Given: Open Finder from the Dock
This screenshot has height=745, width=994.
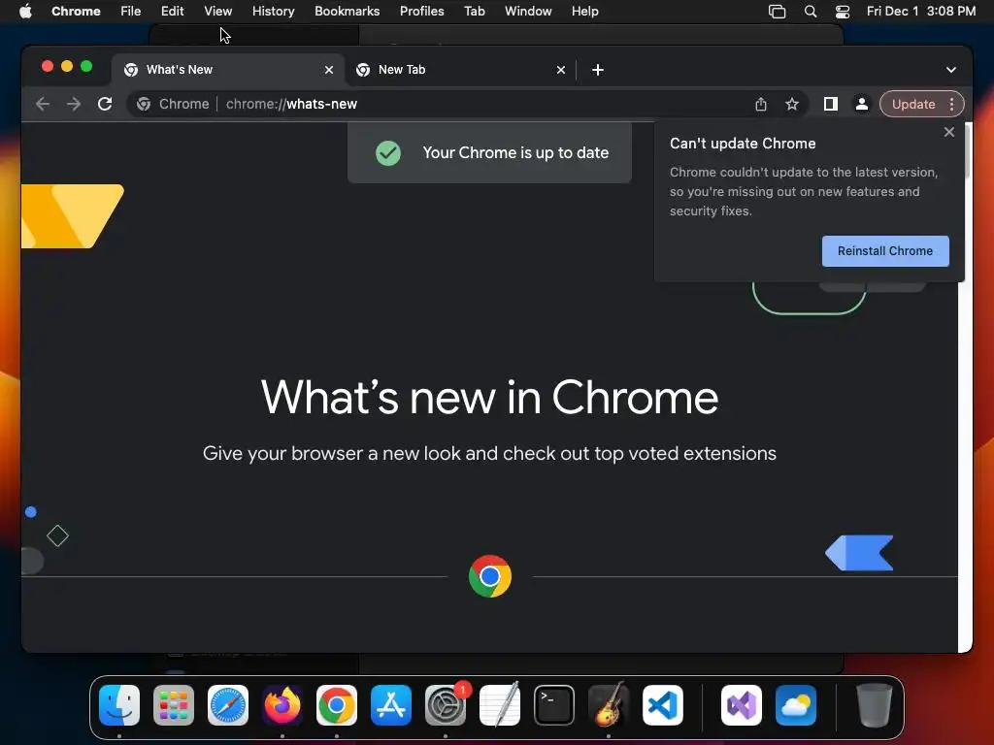Looking at the screenshot, I should [119, 705].
